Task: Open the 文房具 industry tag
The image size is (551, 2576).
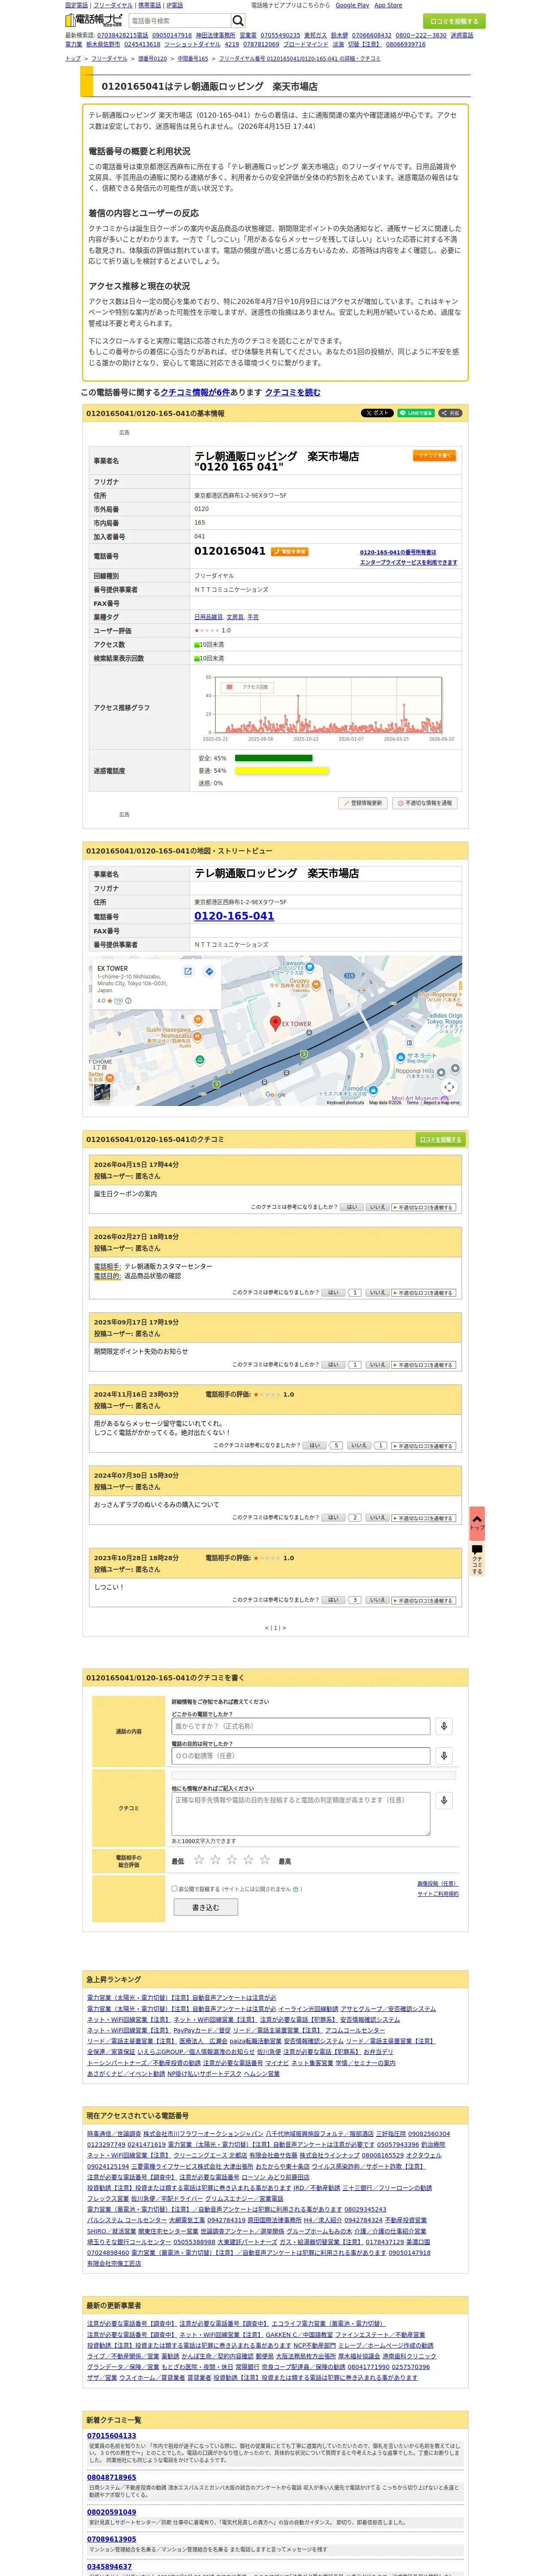Action: [x=235, y=617]
